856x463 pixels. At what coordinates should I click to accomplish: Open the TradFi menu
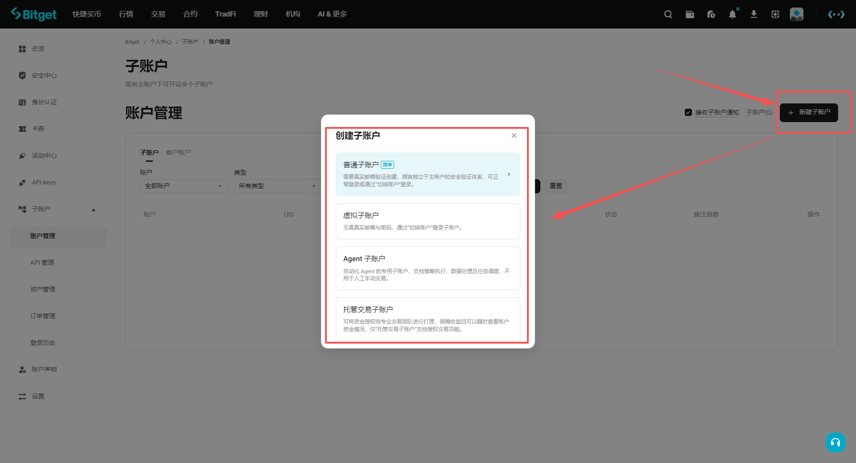226,14
